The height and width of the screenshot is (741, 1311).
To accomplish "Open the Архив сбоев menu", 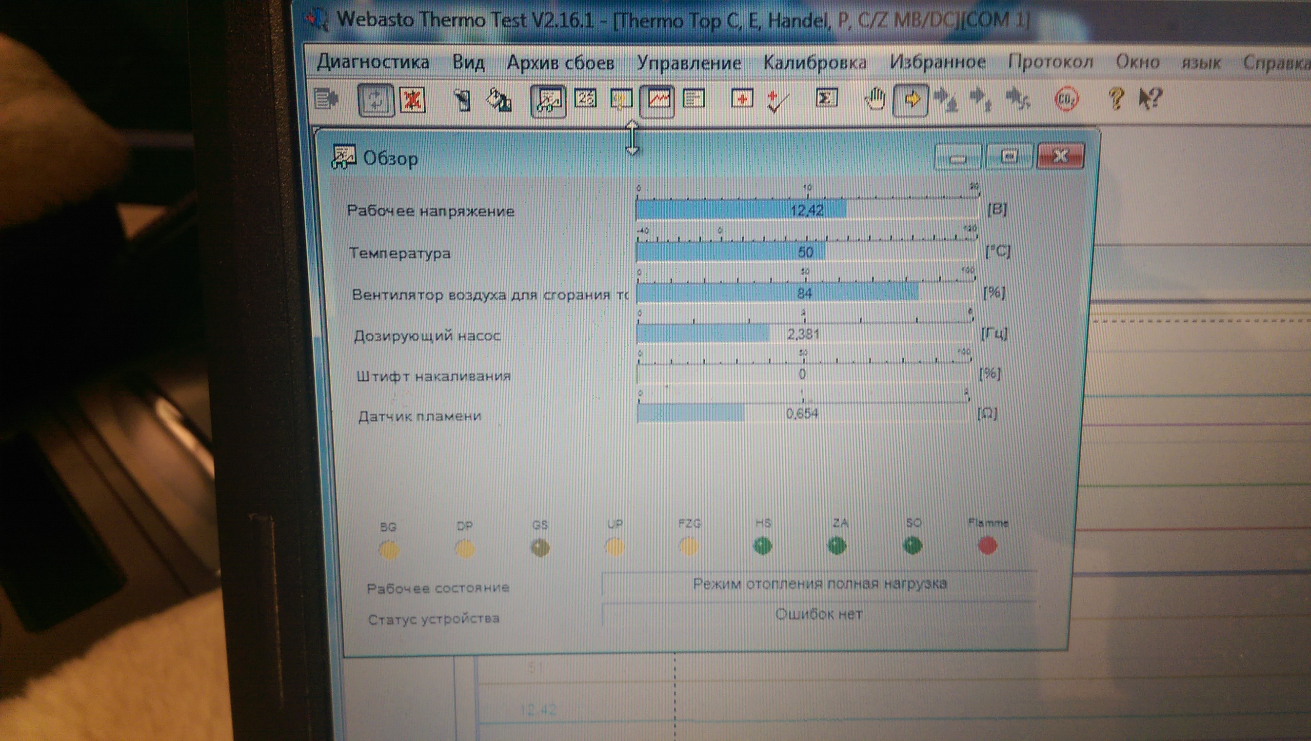I will pyautogui.click(x=560, y=63).
